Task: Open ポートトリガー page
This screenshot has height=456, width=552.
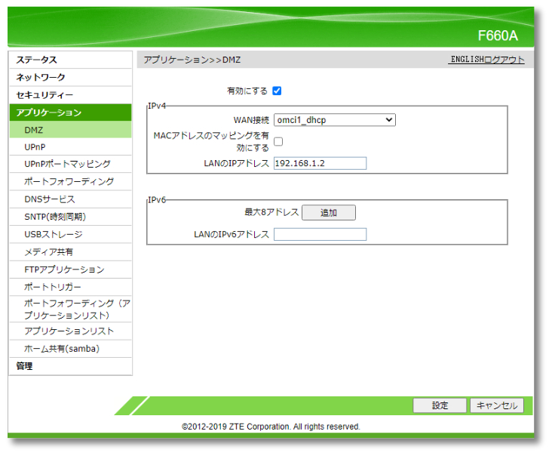Action: tap(70, 287)
